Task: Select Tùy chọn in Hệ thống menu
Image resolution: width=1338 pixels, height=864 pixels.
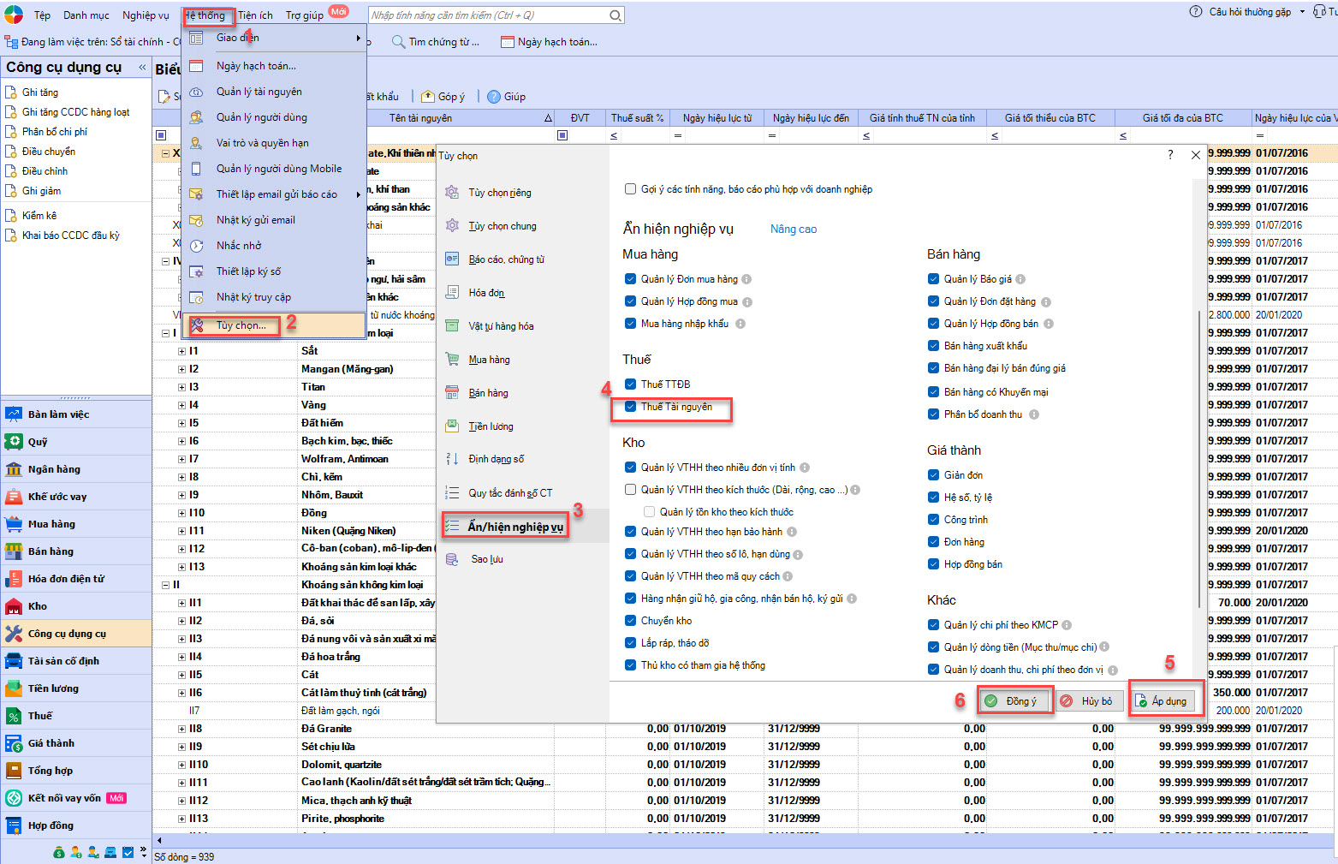Action: (241, 325)
